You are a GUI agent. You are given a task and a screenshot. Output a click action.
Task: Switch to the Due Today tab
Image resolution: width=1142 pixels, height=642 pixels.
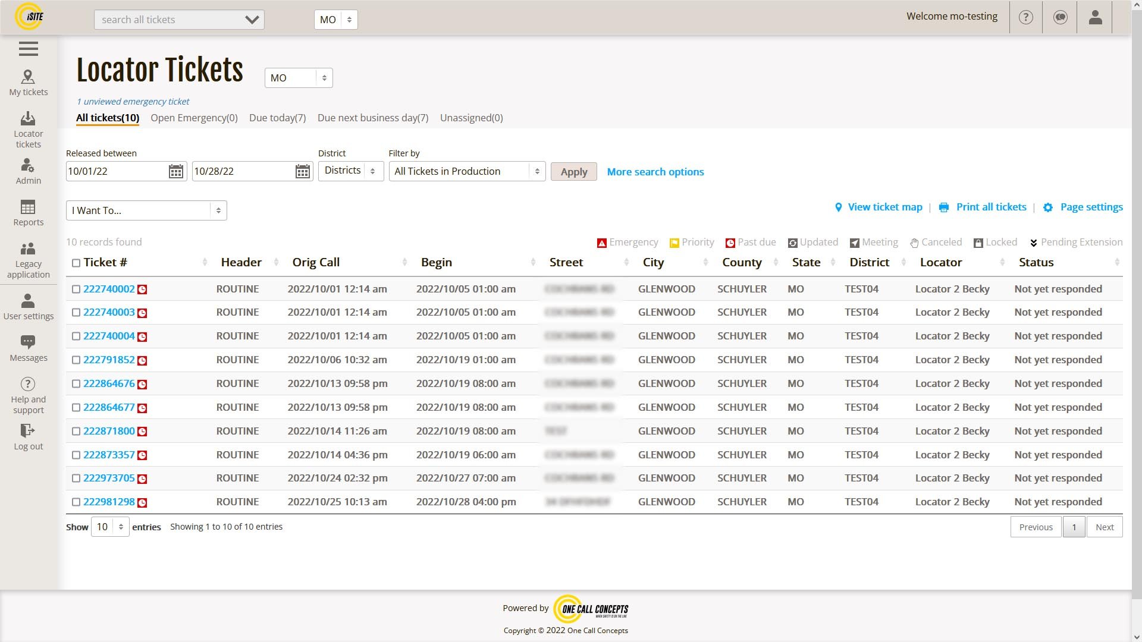278,118
